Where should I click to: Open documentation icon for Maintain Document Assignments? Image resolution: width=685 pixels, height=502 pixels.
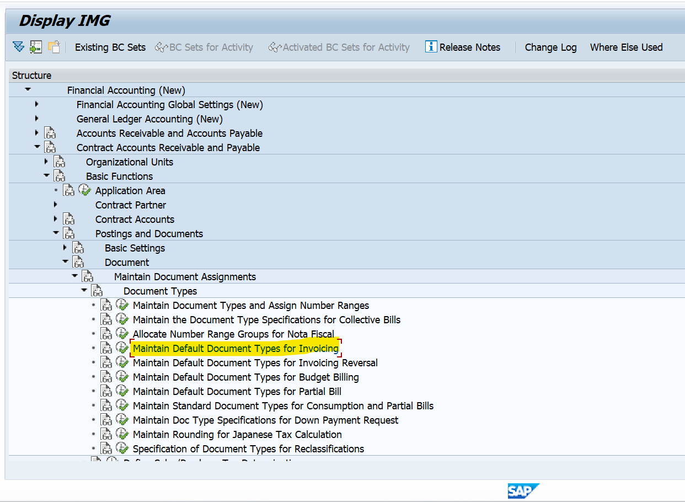point(87,276)
